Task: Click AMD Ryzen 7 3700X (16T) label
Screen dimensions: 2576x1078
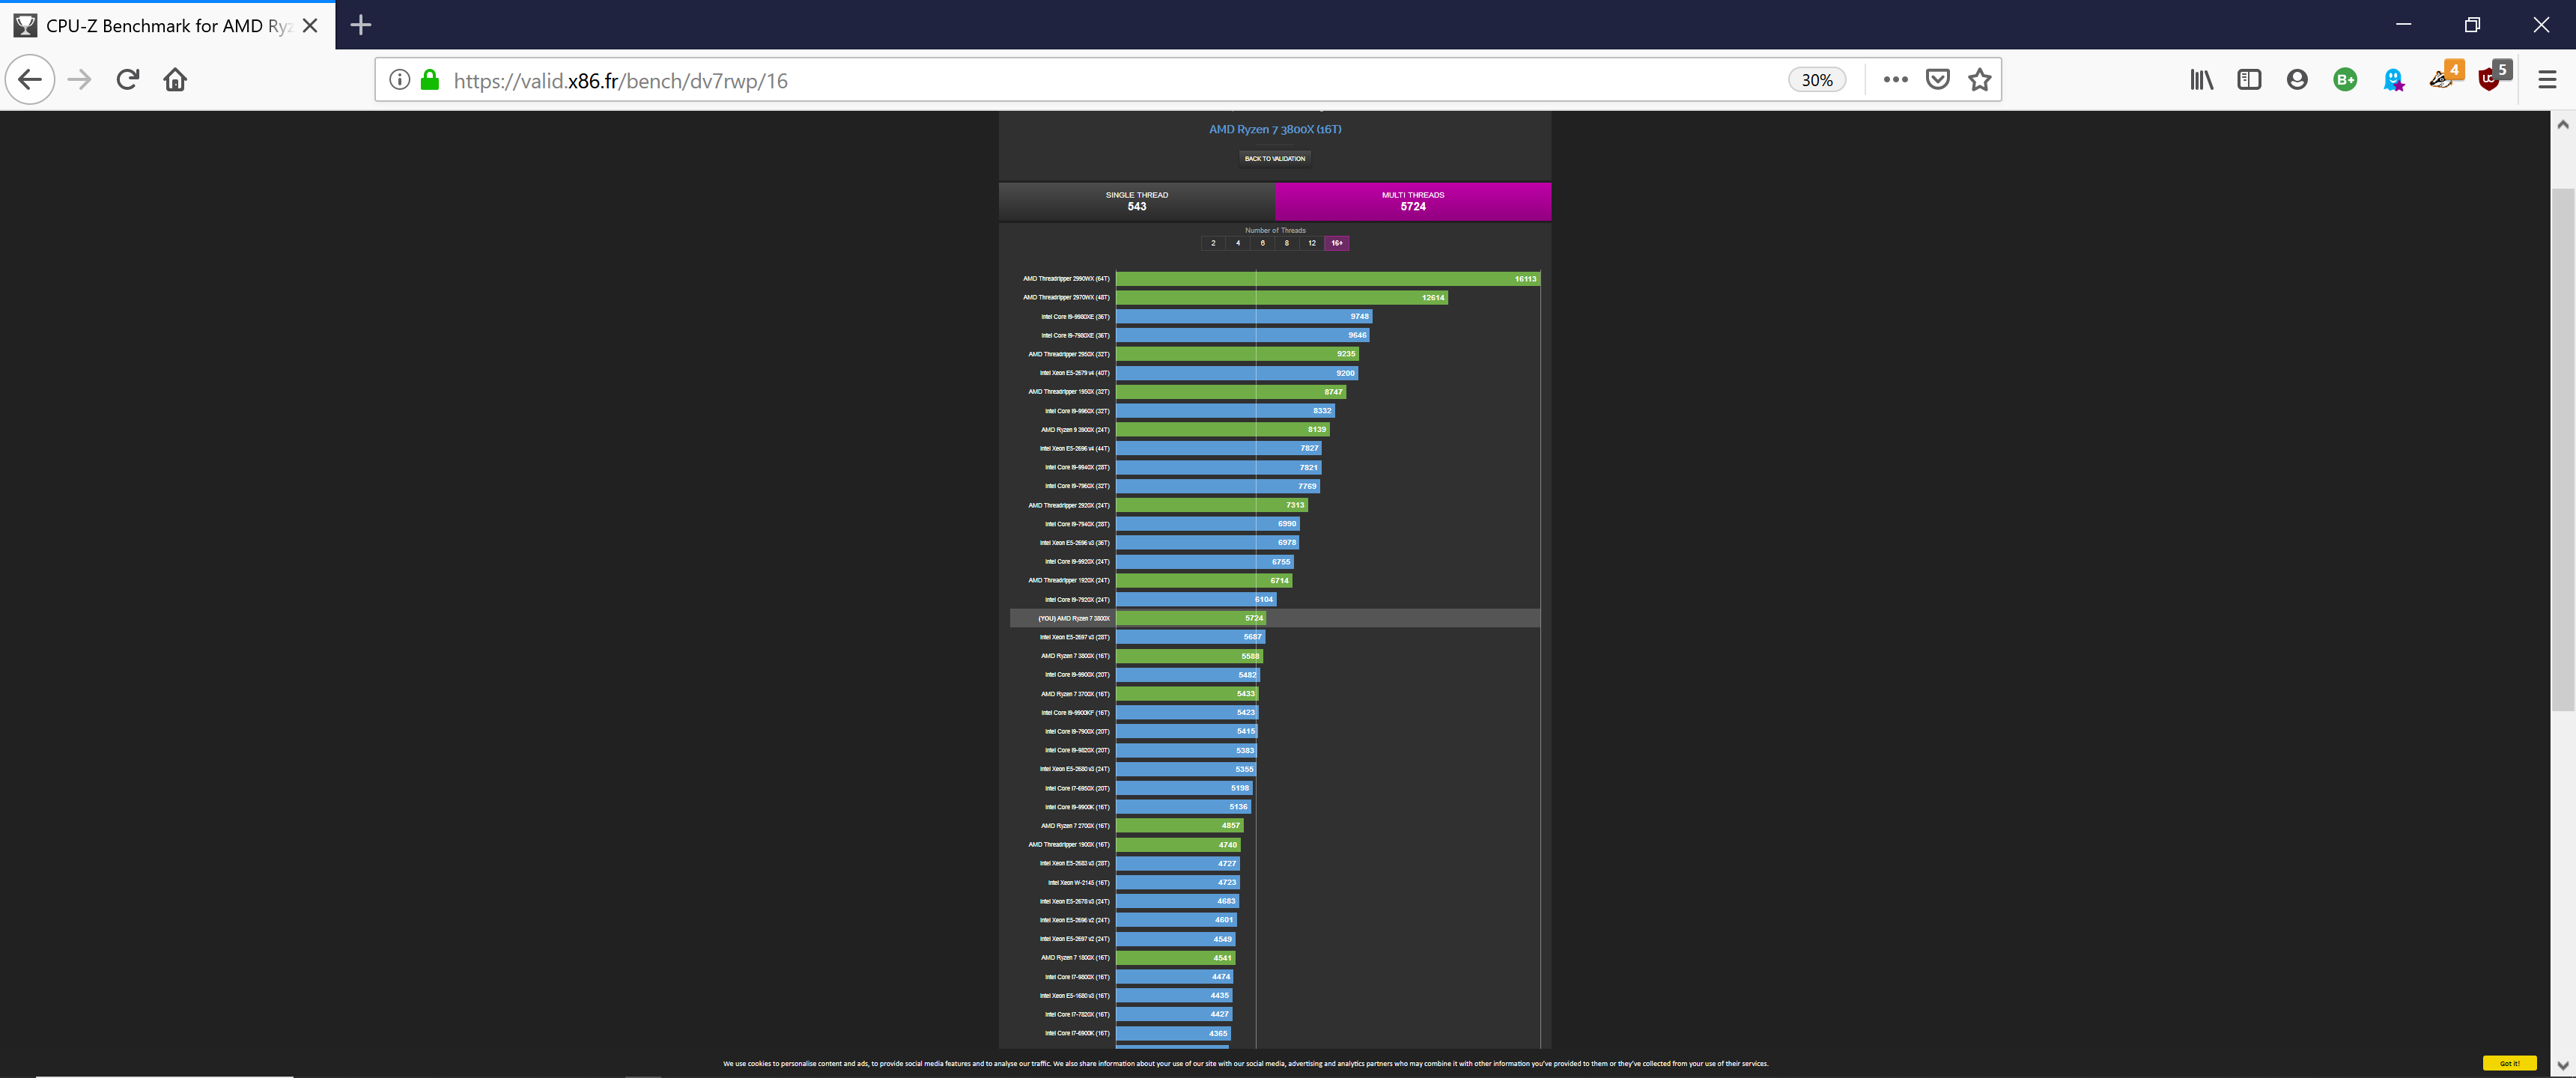Action: [x=1075, y=694]
